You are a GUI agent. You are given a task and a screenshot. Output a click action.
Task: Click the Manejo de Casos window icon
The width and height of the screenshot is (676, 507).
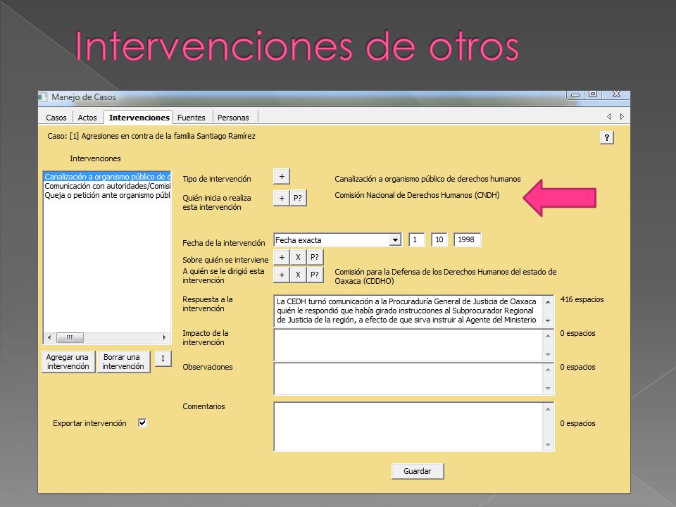(43, 97)
